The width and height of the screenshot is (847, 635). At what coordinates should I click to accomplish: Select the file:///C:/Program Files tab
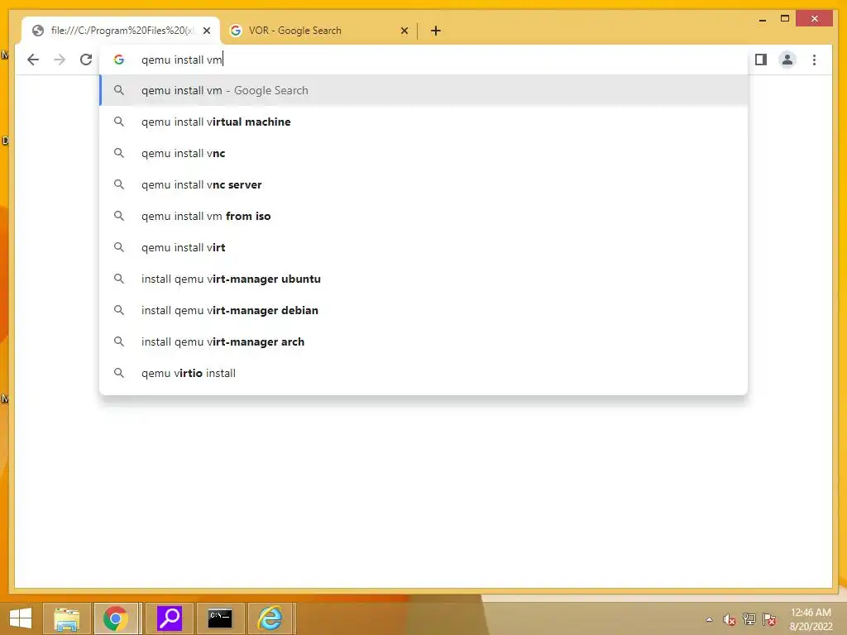click(121, 31)
